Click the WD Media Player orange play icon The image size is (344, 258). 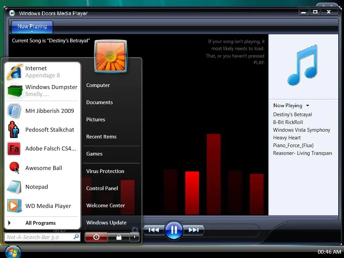14,206
